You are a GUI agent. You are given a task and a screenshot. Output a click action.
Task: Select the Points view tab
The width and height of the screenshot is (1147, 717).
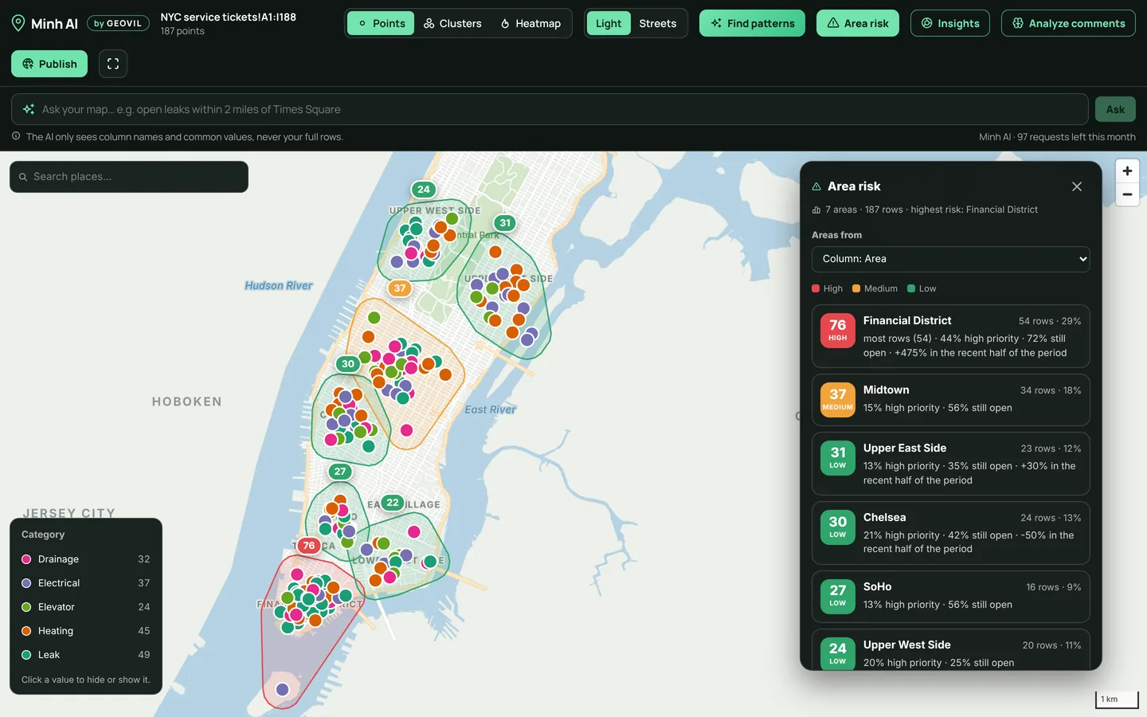click(x=381, y=23)
